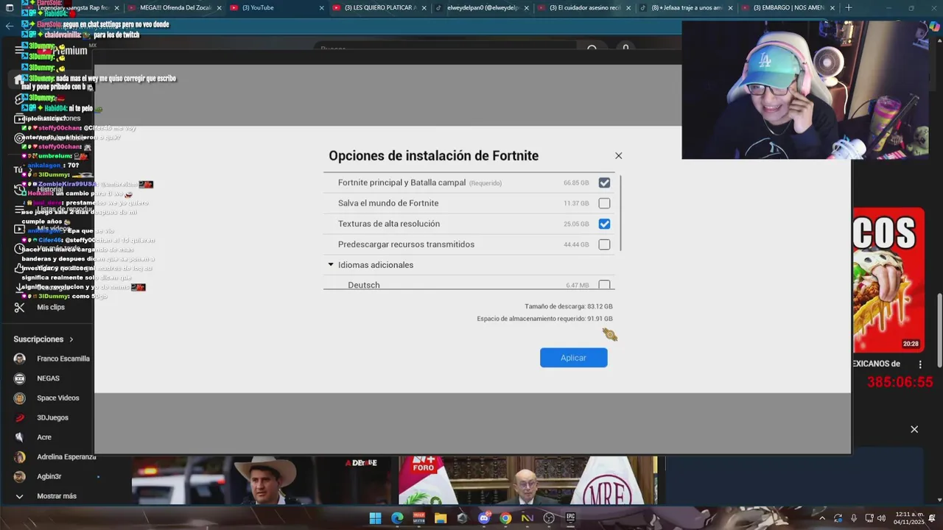943x530 pixels.
Task: Show hidden system tray icons
Action: (x=822, y=518)
